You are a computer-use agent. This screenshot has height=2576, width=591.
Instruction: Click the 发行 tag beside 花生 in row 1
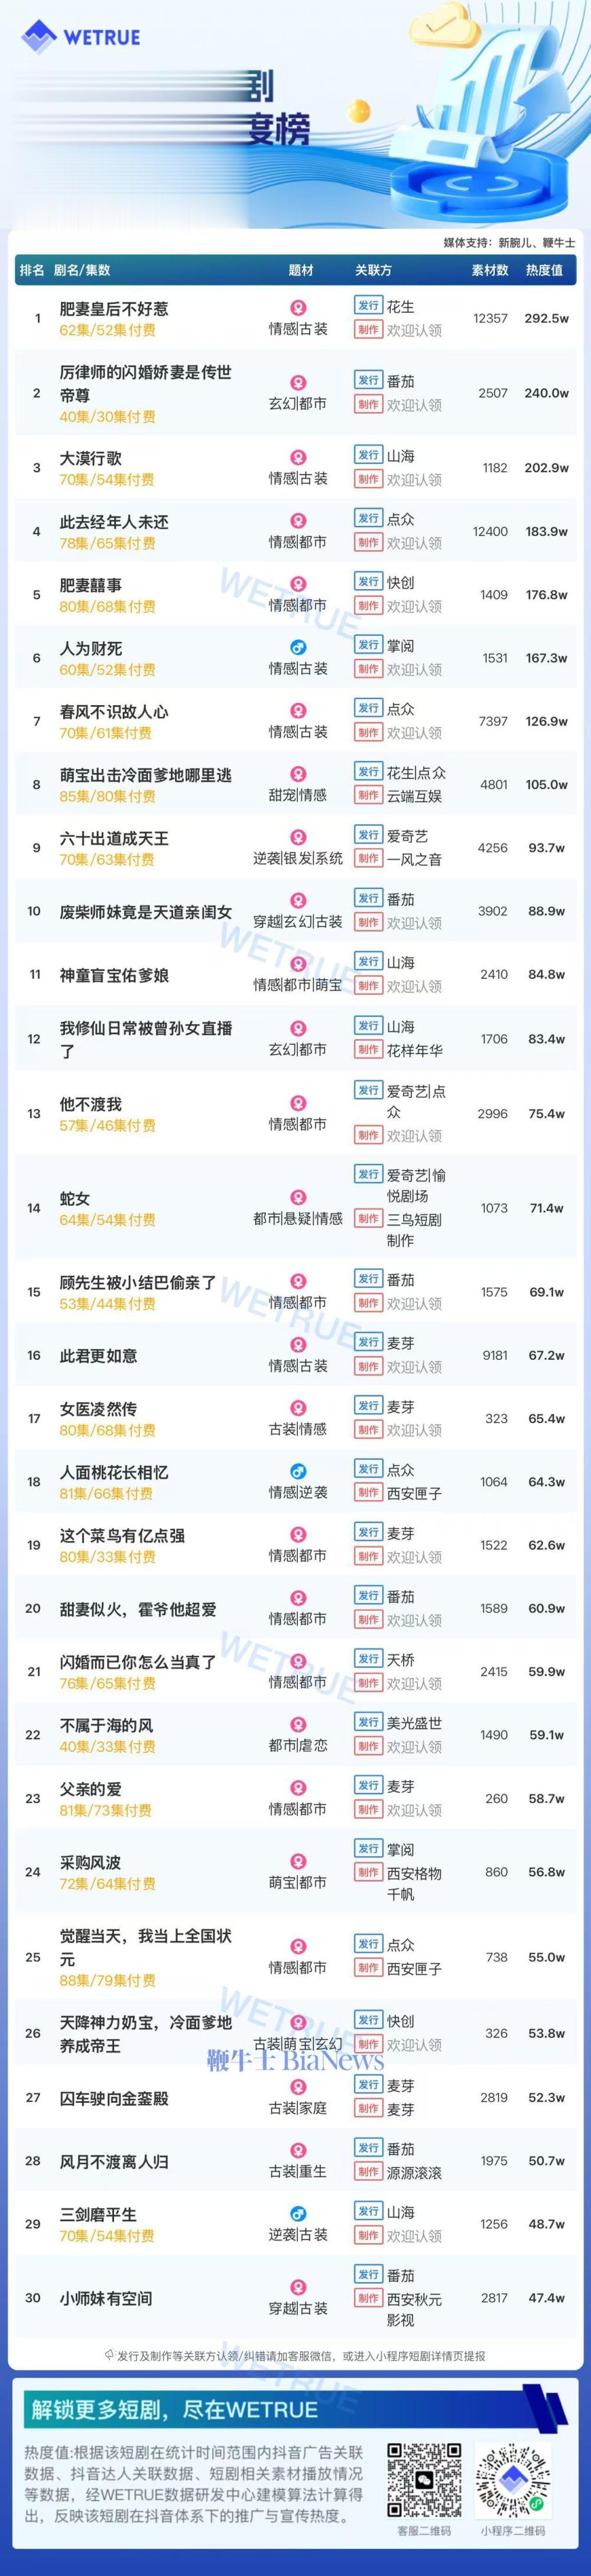pos(368,306)
